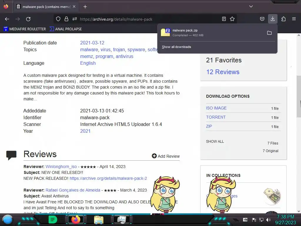The width and height of the screenshot is (301, 226).
Task: Click the page vertical scrollbar thumb
Action: pyautogui.click(x=299, y=96)
